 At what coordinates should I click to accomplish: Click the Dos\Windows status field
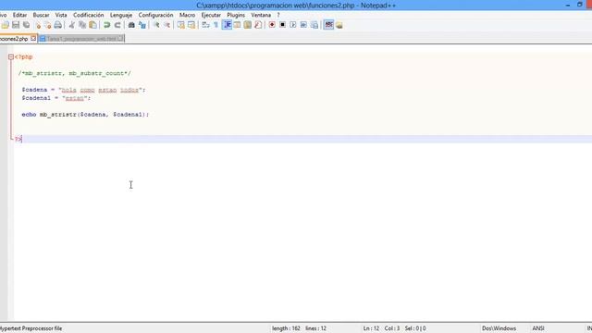499,328
